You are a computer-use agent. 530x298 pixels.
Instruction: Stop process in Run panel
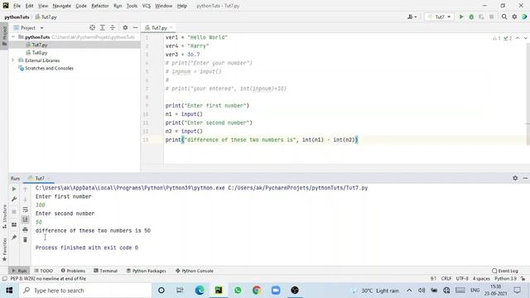(x=14, y=212)
